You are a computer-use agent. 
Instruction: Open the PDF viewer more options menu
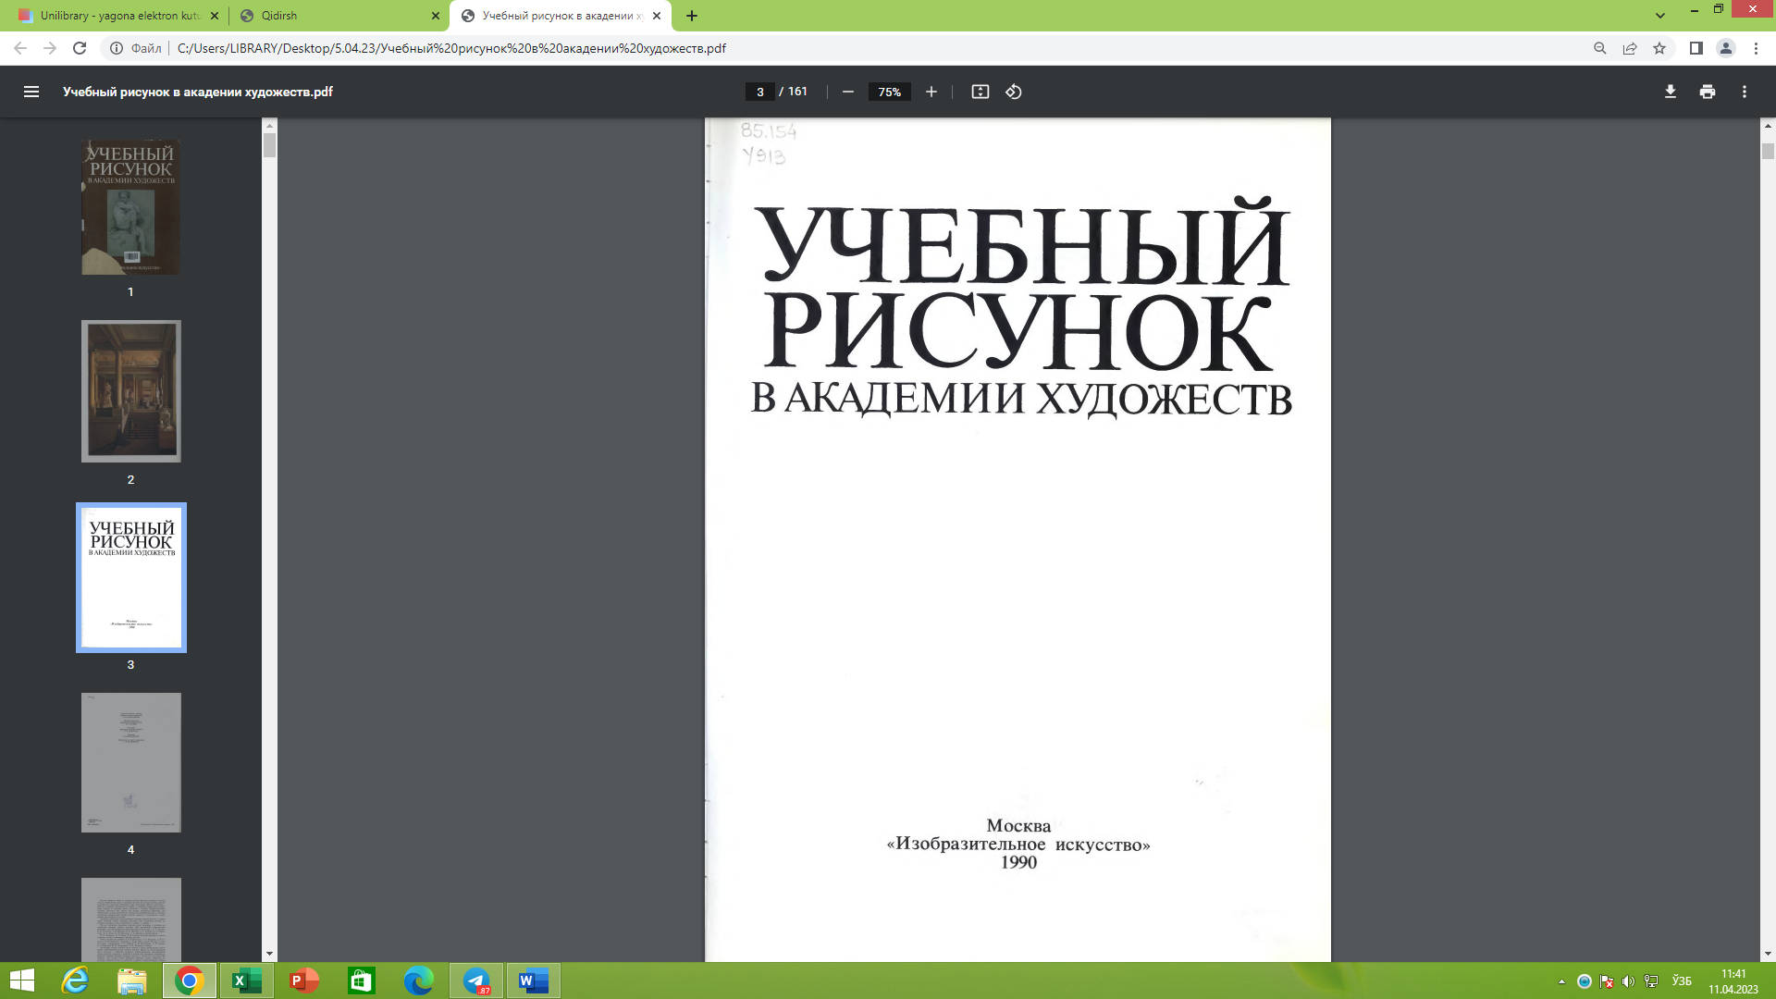pyautogui.click(x=1745, y=92)
